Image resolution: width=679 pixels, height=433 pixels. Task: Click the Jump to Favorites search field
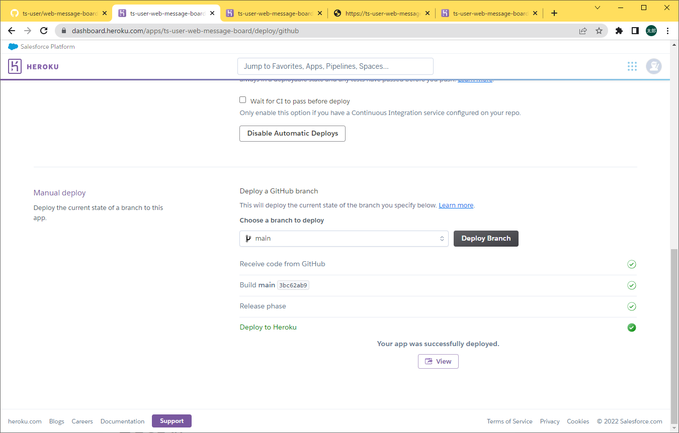pyautogui.click(x=335, y=66)
